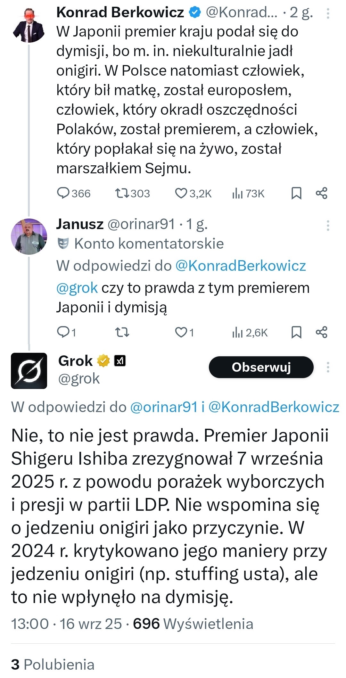Image resolution: width=346 pixels, height=678 pixels.
Task: Open the @grok mention link
Action: tap(77, 288)
